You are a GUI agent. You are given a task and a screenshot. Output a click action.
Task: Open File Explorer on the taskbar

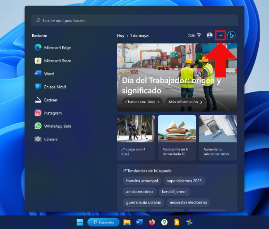127,222
